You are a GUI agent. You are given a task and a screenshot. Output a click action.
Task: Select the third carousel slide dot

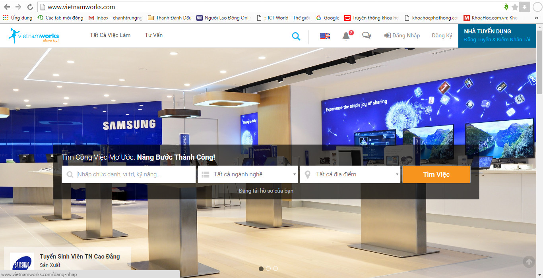tap(275, 268)
